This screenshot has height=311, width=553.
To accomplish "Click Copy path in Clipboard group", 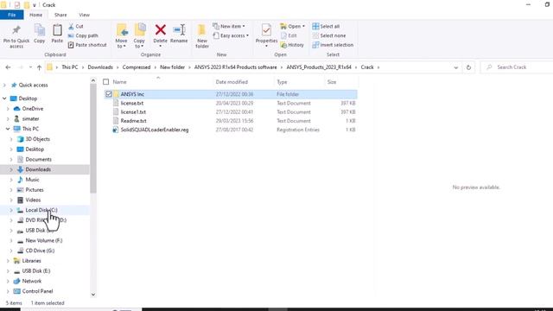I will tap(83, 35).
